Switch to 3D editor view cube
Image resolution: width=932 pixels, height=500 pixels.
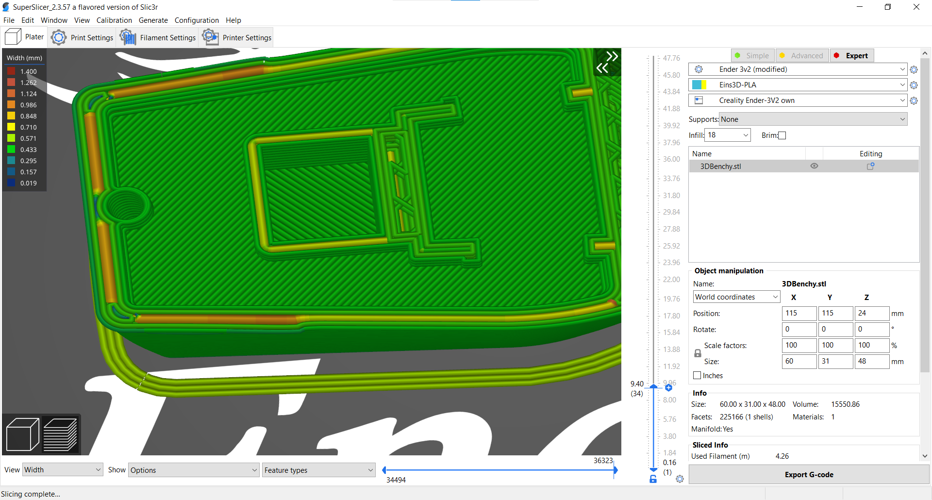[x=22, y=434]
